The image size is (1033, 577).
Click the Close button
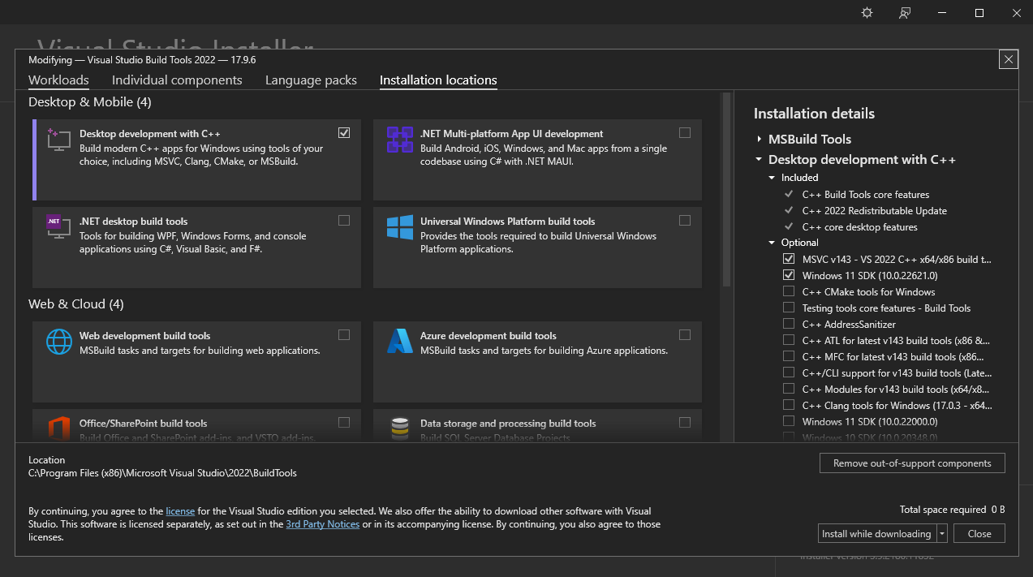pyautogui.click(x=979, y=533)
